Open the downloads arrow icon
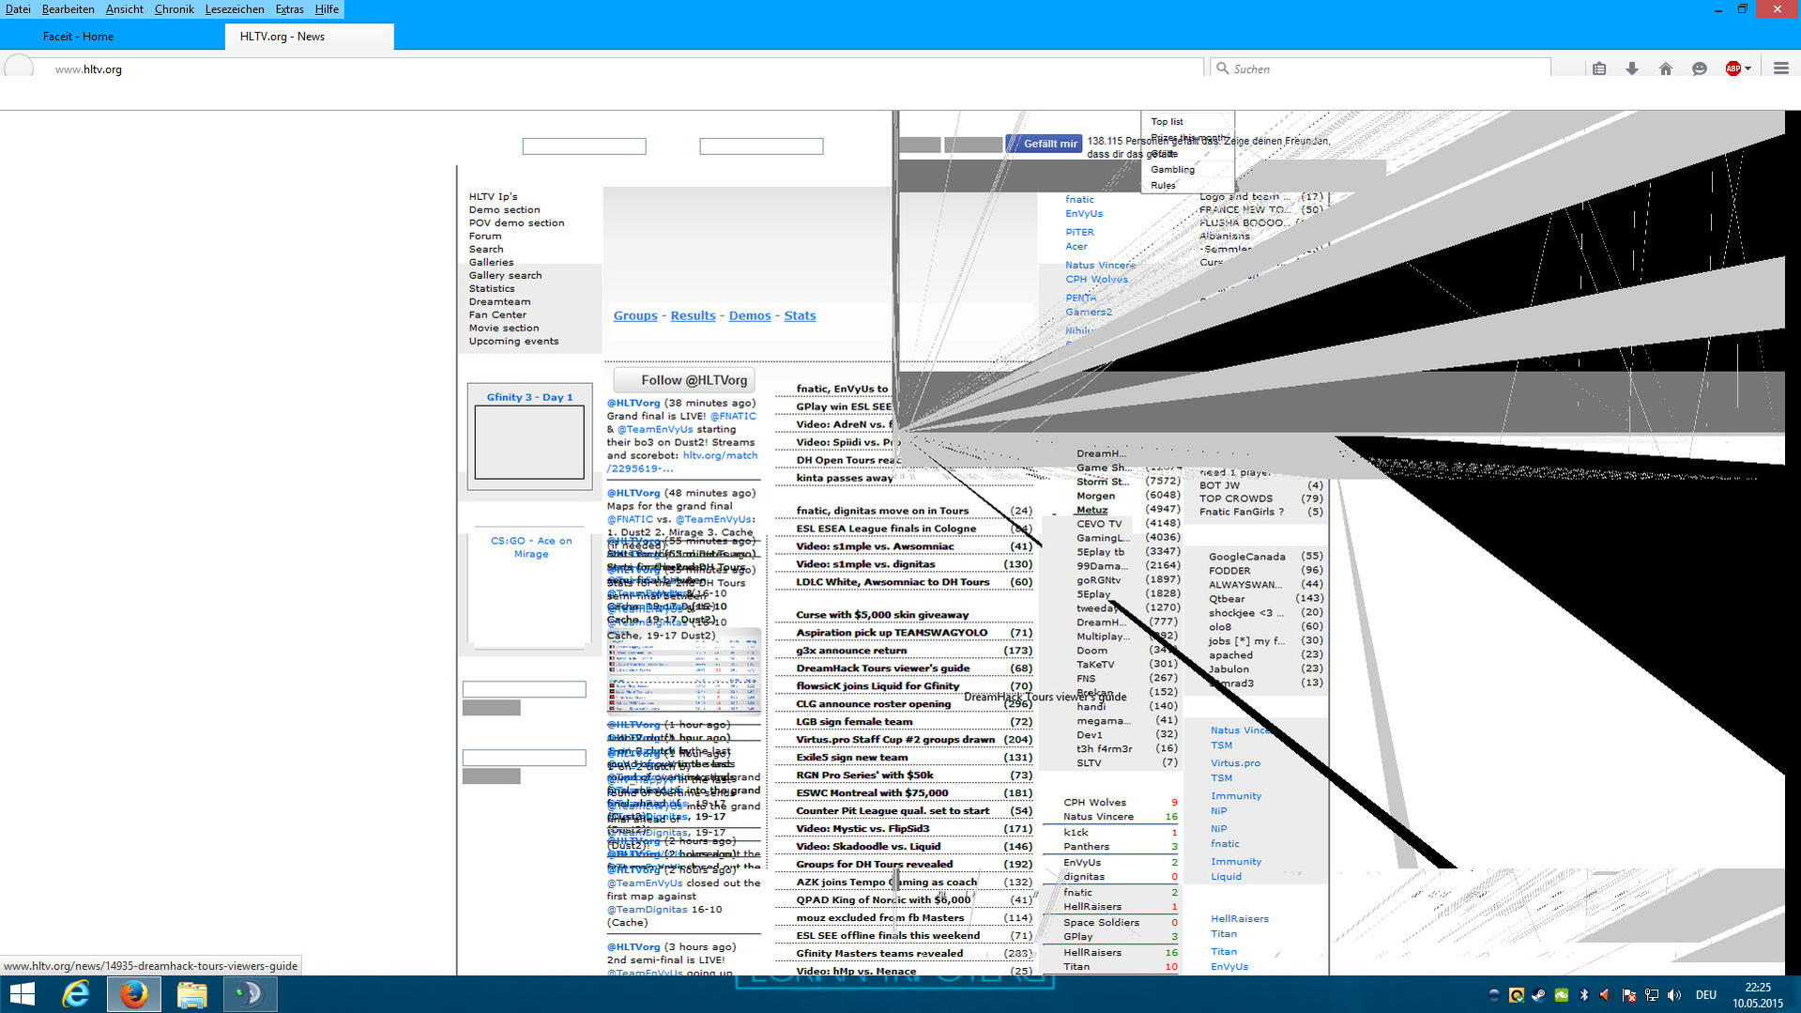The height and width of the screenshot is (1013, 1801). (1632, 69)
